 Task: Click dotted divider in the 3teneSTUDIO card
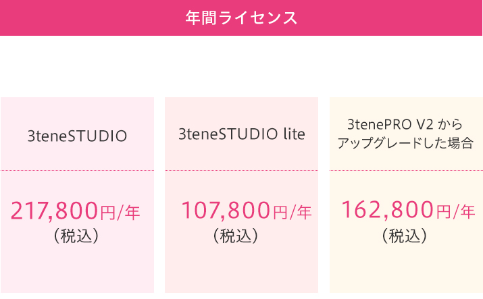pos(77,170)
